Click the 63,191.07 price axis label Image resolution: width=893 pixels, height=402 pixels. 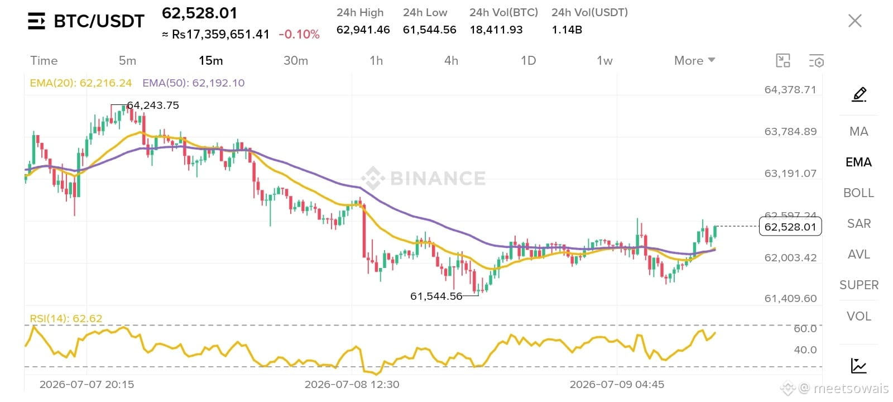tap(790, 173)
